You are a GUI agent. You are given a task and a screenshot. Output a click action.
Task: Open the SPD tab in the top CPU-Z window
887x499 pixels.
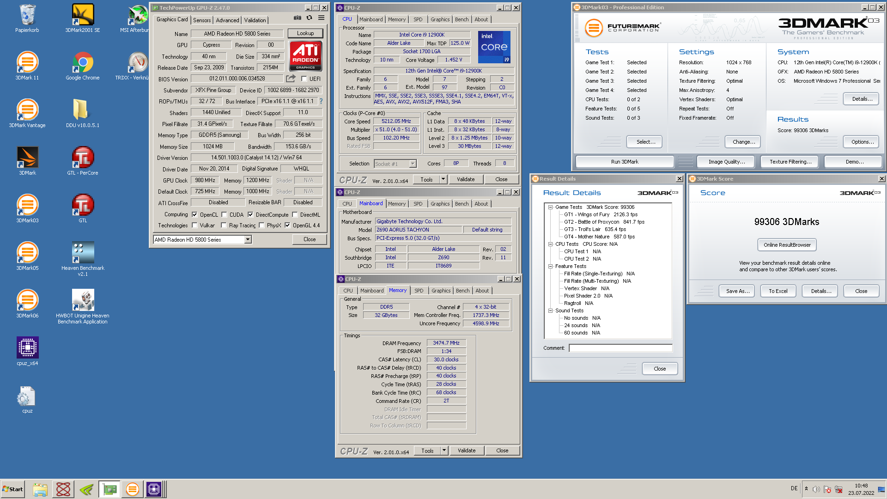coord(418,19)
